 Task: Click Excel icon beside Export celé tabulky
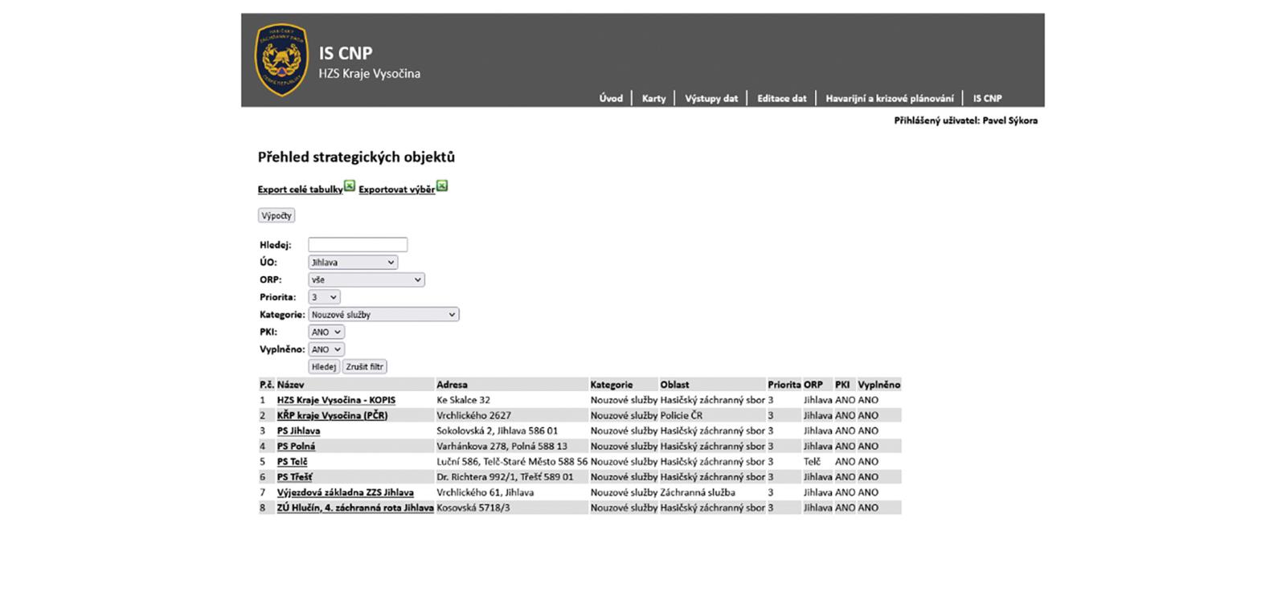tap(350, 186)
